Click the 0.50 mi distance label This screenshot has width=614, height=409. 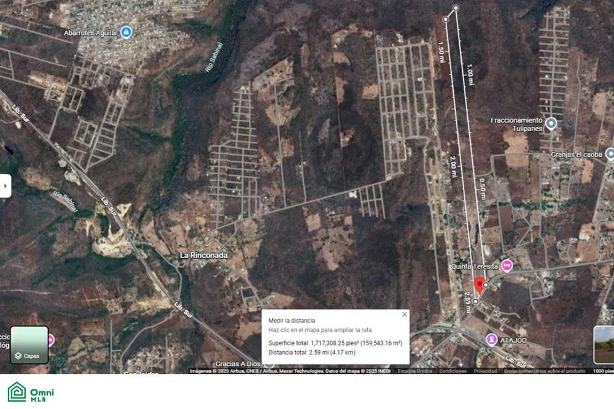click(483, 189)
